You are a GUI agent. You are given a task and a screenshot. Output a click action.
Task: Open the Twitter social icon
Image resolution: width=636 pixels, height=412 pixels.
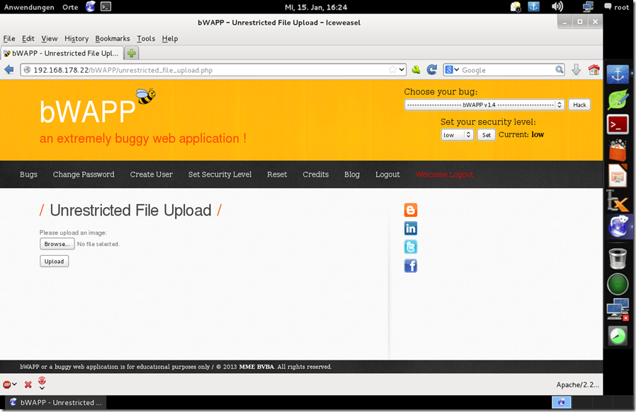[411, 247]
